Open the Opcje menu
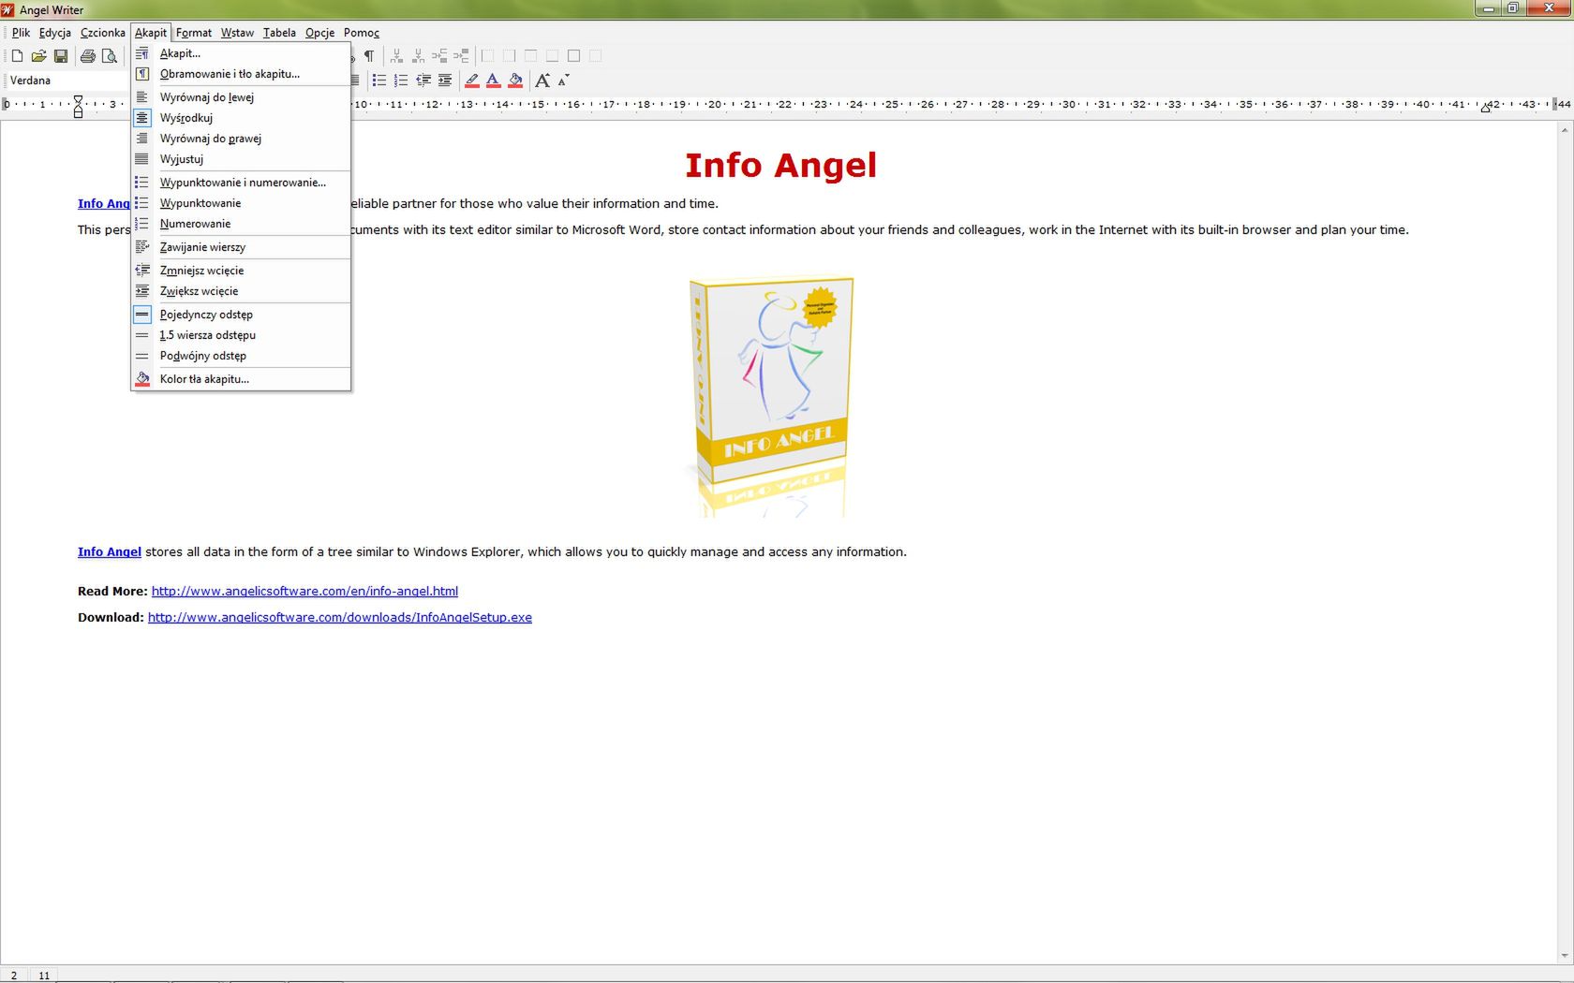 (x=319, y=33)
